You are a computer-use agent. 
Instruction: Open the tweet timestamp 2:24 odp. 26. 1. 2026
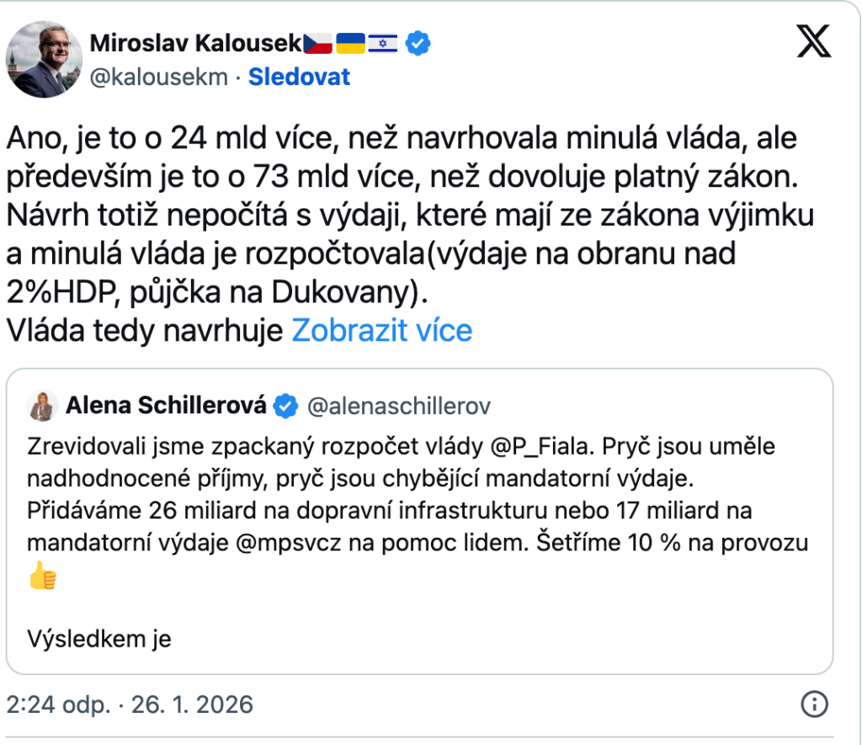(x=130, y=704)
